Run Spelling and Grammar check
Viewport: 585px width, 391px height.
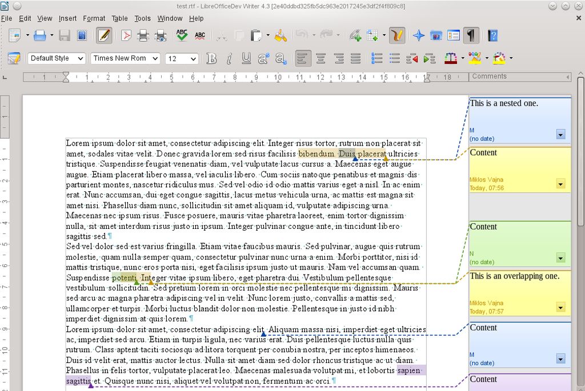pyautogui.click(x=182, y=35)
